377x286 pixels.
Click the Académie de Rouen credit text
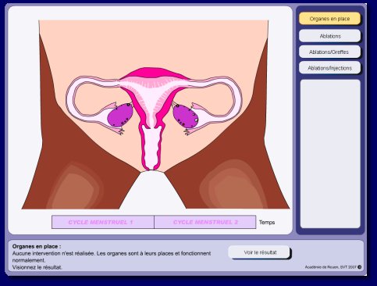click(x=331, y=267)
